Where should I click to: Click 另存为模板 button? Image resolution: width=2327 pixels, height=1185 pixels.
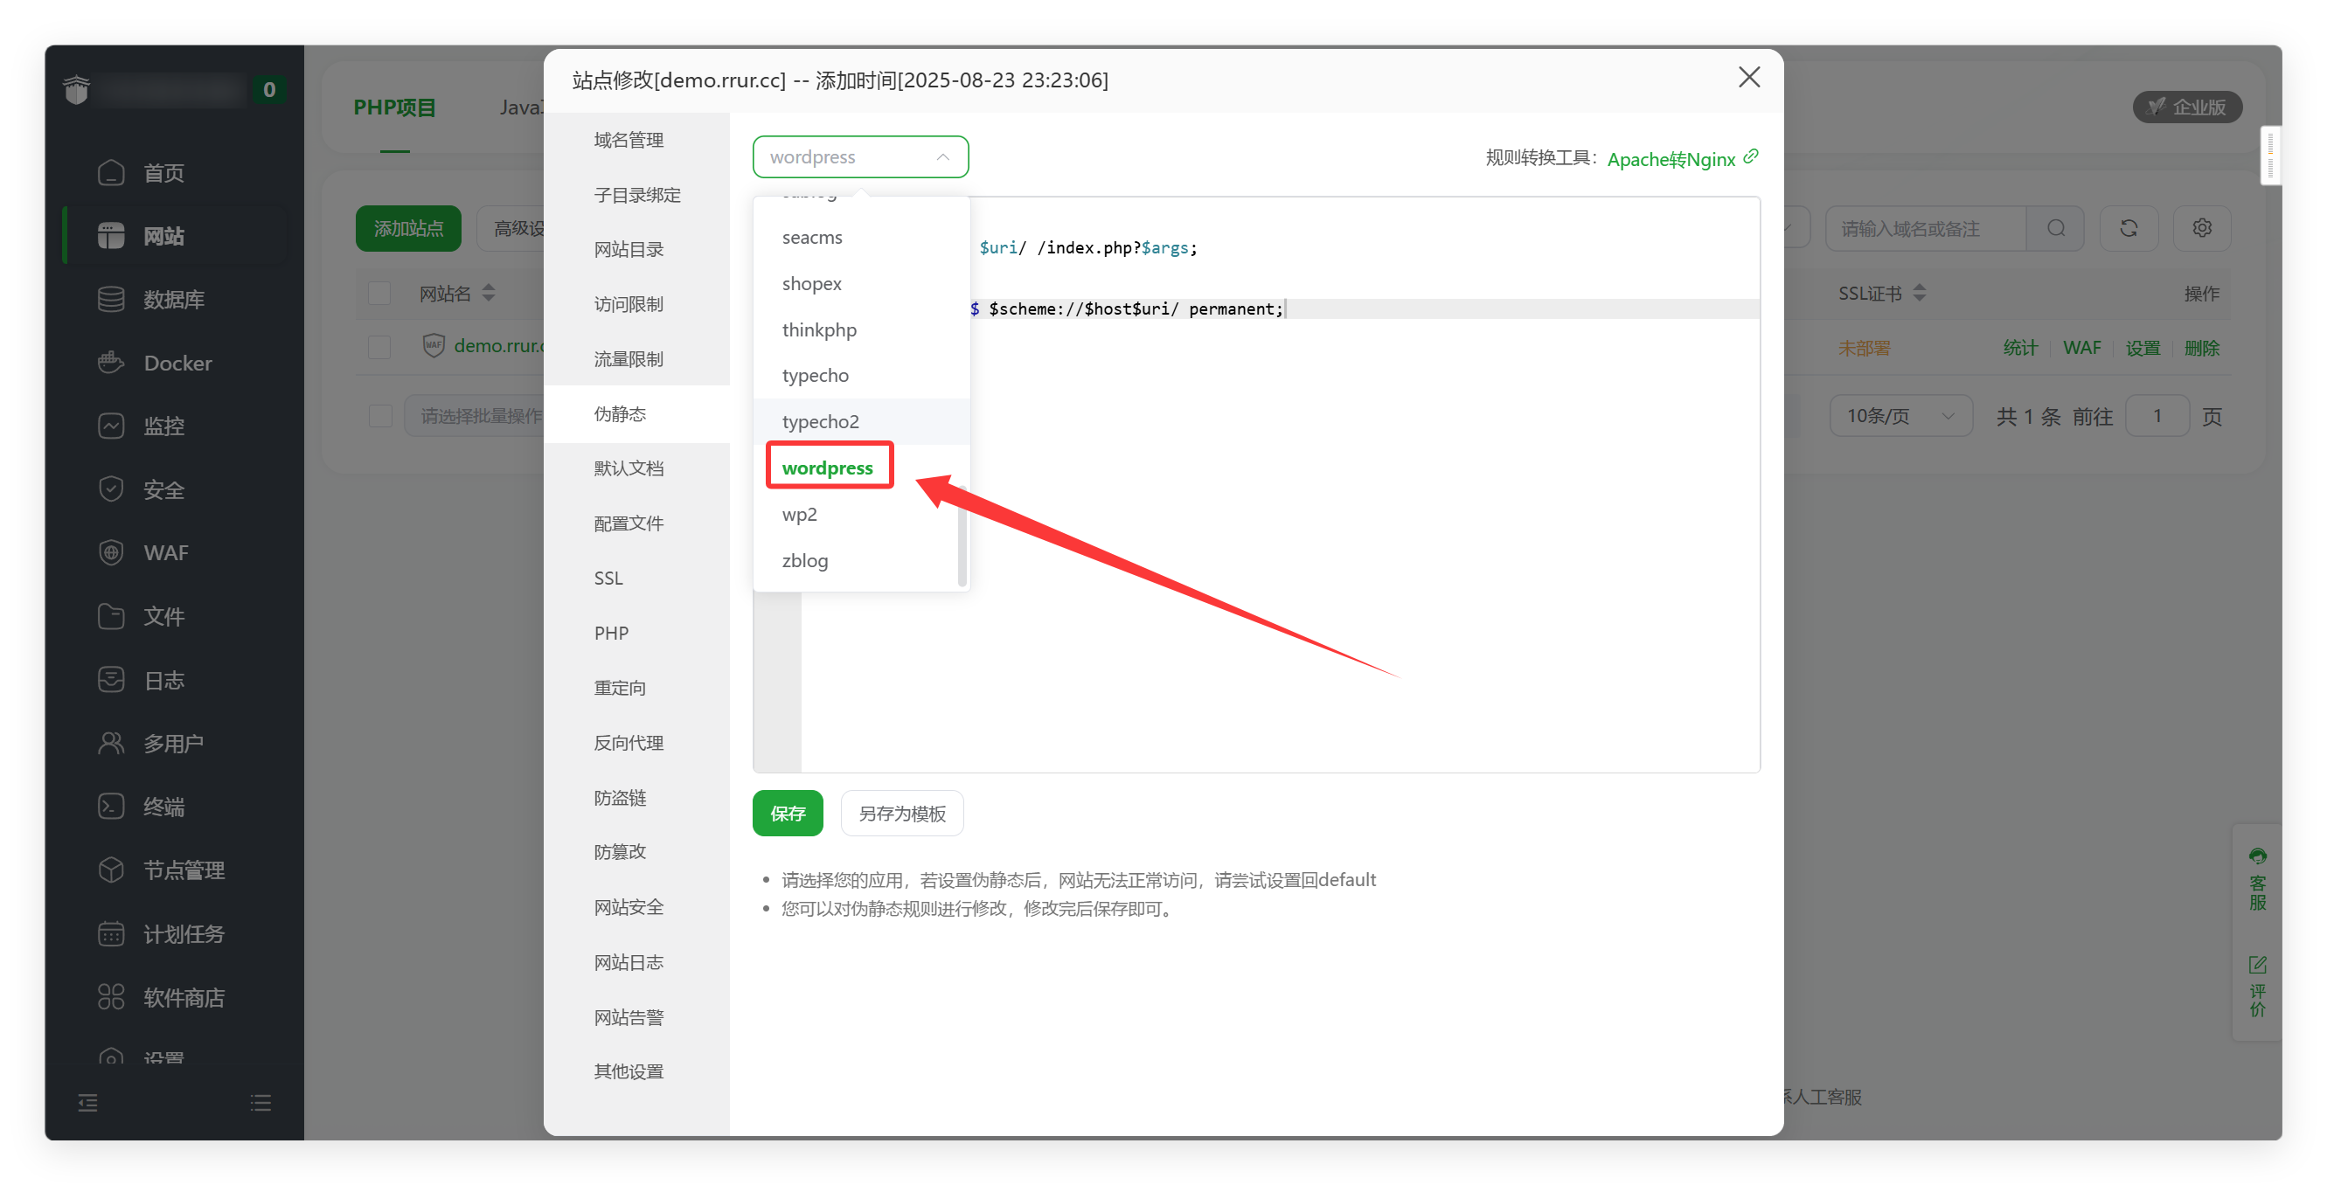901,813
